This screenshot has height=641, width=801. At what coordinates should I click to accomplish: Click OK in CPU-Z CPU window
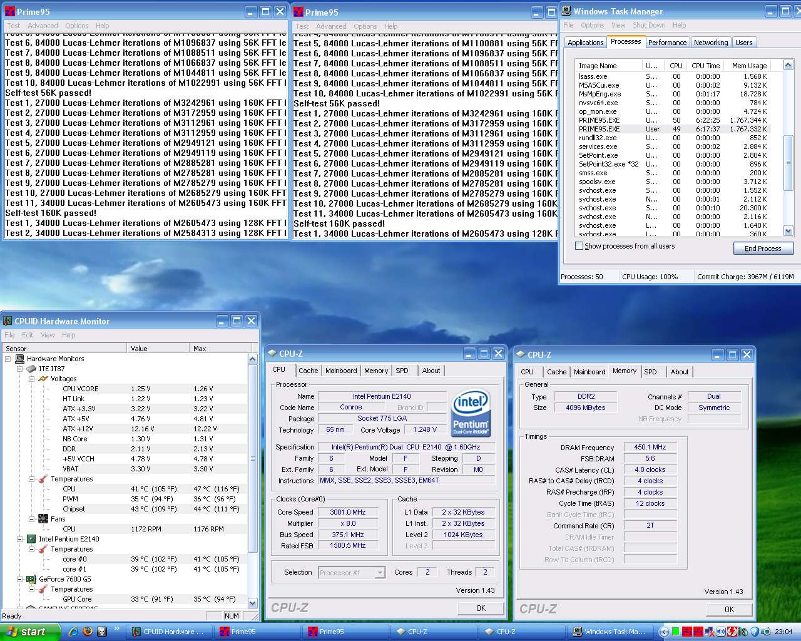[481, 608]
